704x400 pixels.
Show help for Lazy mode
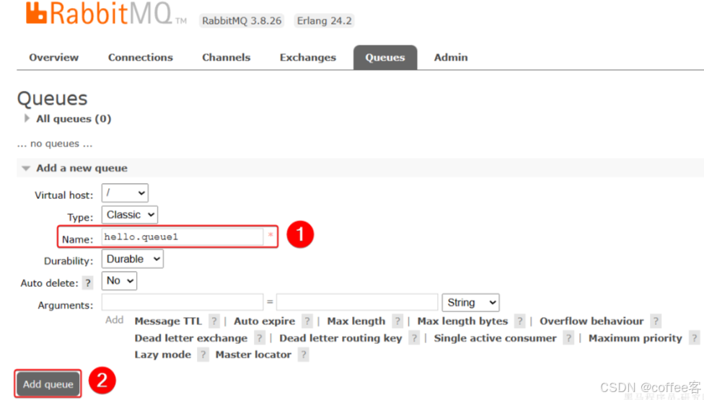[203, 355]
